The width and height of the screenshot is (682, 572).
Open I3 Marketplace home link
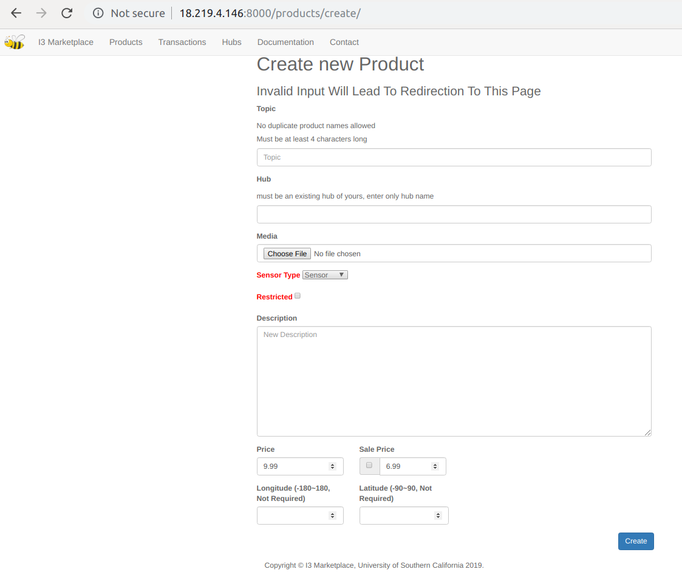coord(66,42)
